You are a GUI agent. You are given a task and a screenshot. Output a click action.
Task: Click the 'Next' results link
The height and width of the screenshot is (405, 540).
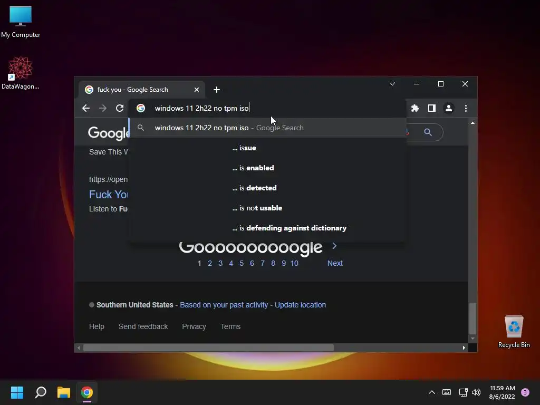[335, 263]
